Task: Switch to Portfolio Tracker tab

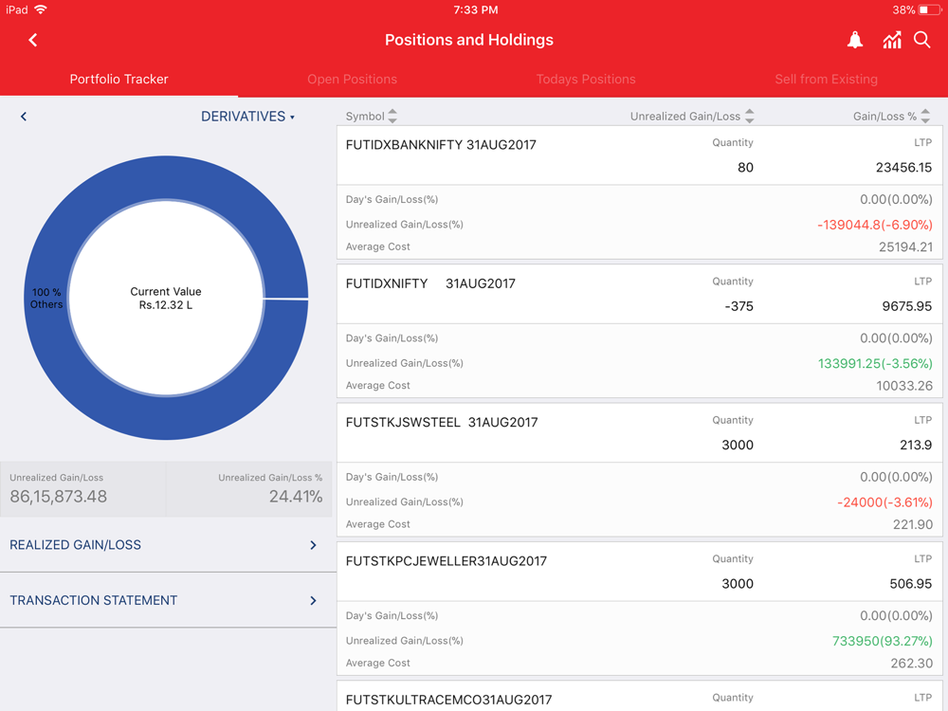Action: pos(118,80)
